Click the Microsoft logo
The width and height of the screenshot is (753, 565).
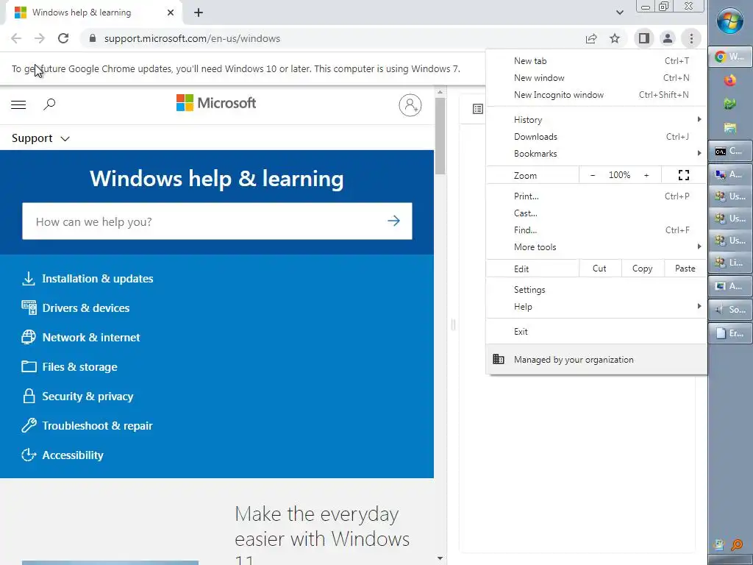(x=216, y=103)
